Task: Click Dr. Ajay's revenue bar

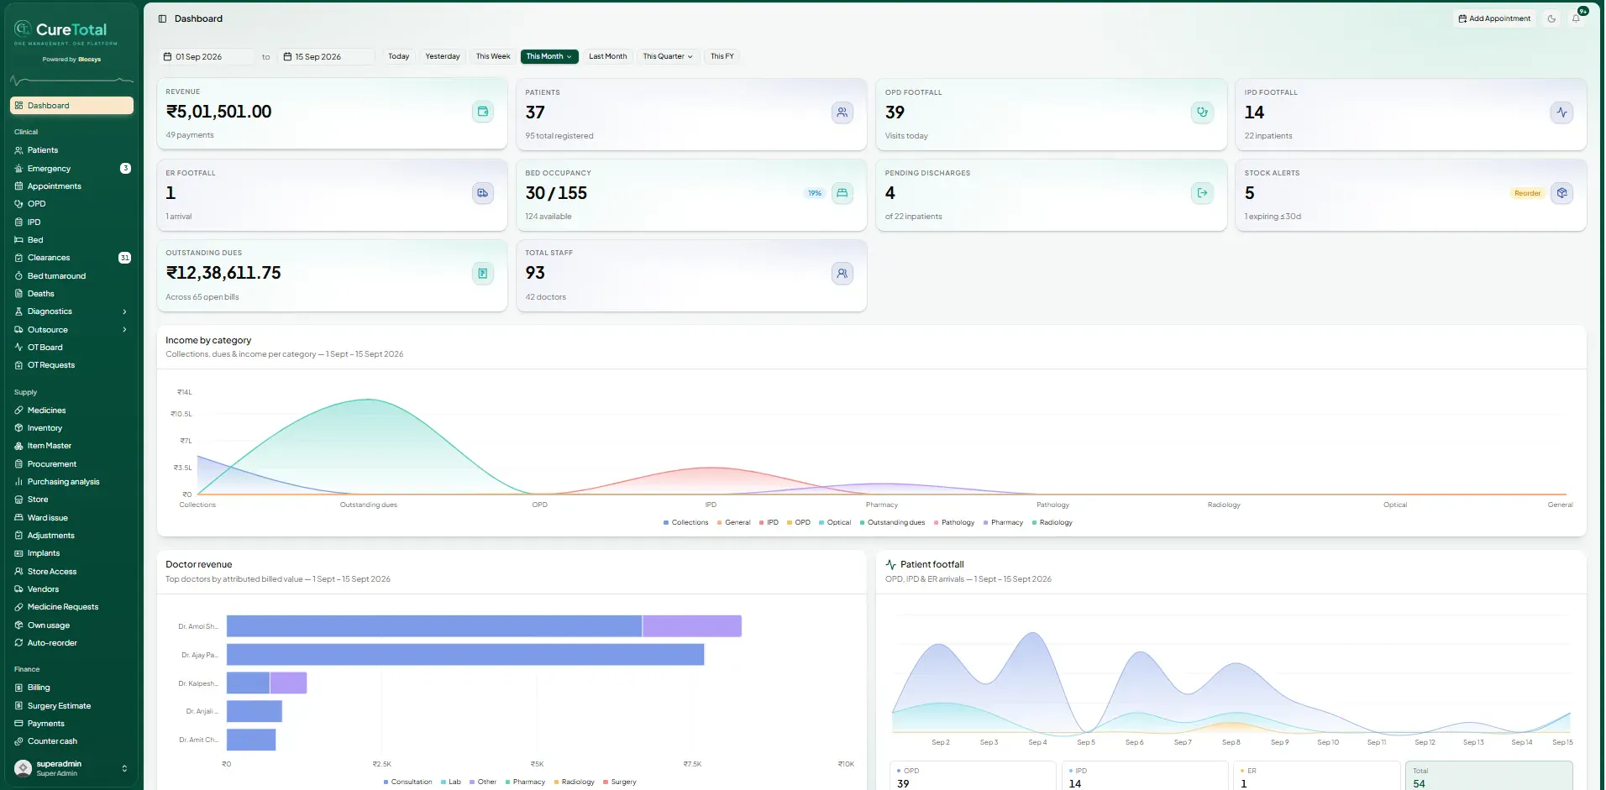Action: pos(465,655)
